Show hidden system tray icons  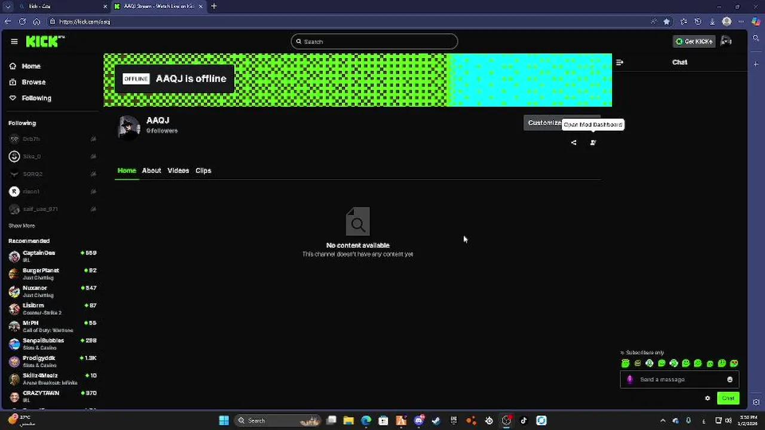click(x=663, y=420)
